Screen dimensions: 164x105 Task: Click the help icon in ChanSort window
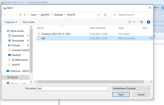tap(163, 8)
